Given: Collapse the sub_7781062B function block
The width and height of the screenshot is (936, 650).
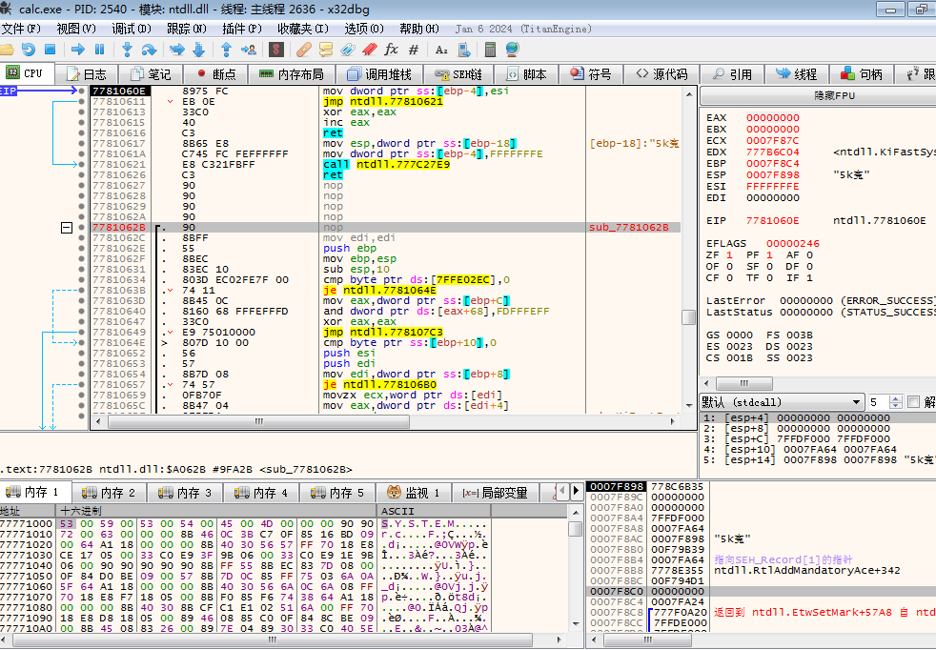Looking at the screenshot, I should 67,228.
